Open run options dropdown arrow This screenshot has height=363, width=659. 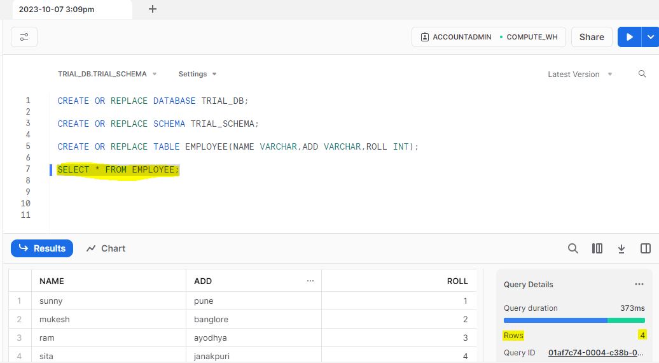(651, 37)
